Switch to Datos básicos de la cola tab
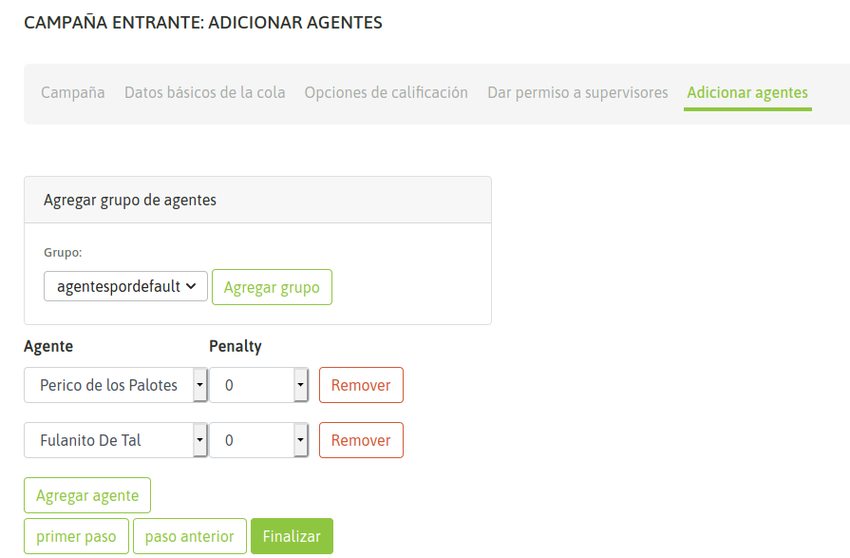Viewport: 850px width, 558px height. (x=204, y=92)
